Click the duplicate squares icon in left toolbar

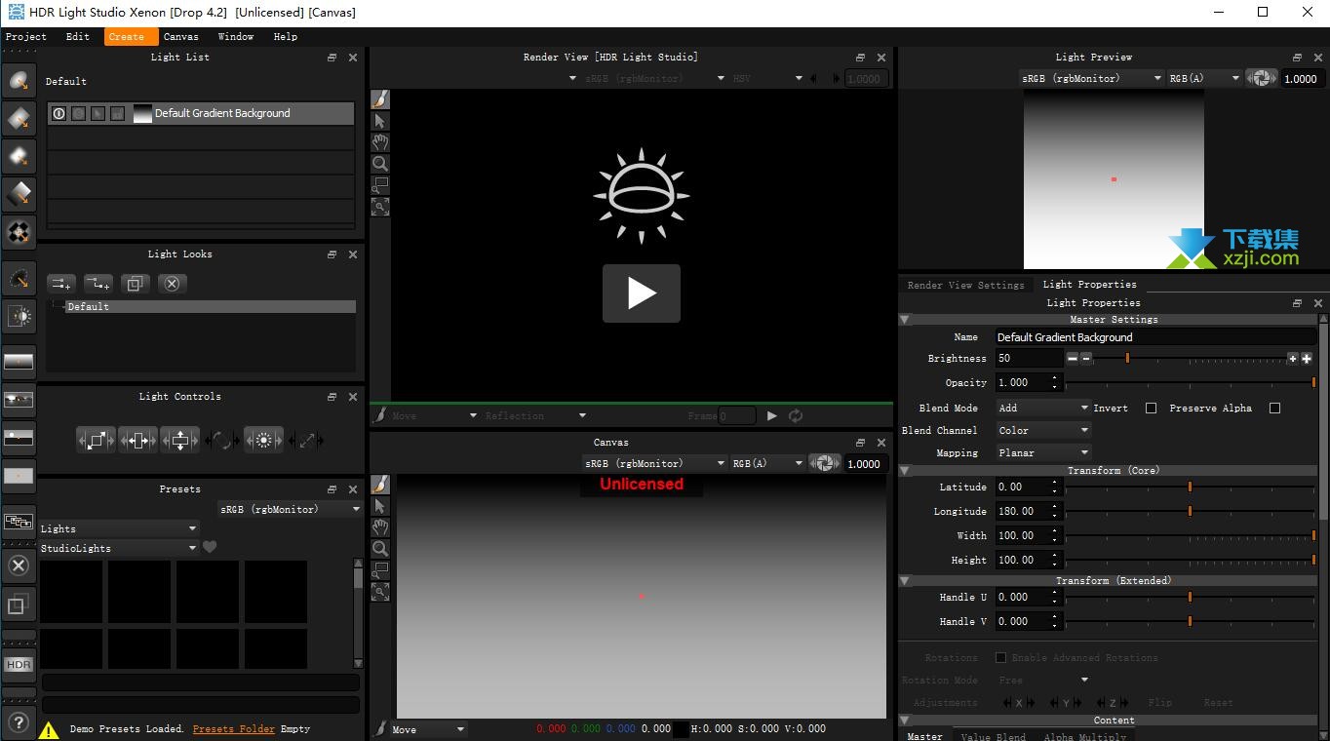pyautogui.click(x=19, y=605)
